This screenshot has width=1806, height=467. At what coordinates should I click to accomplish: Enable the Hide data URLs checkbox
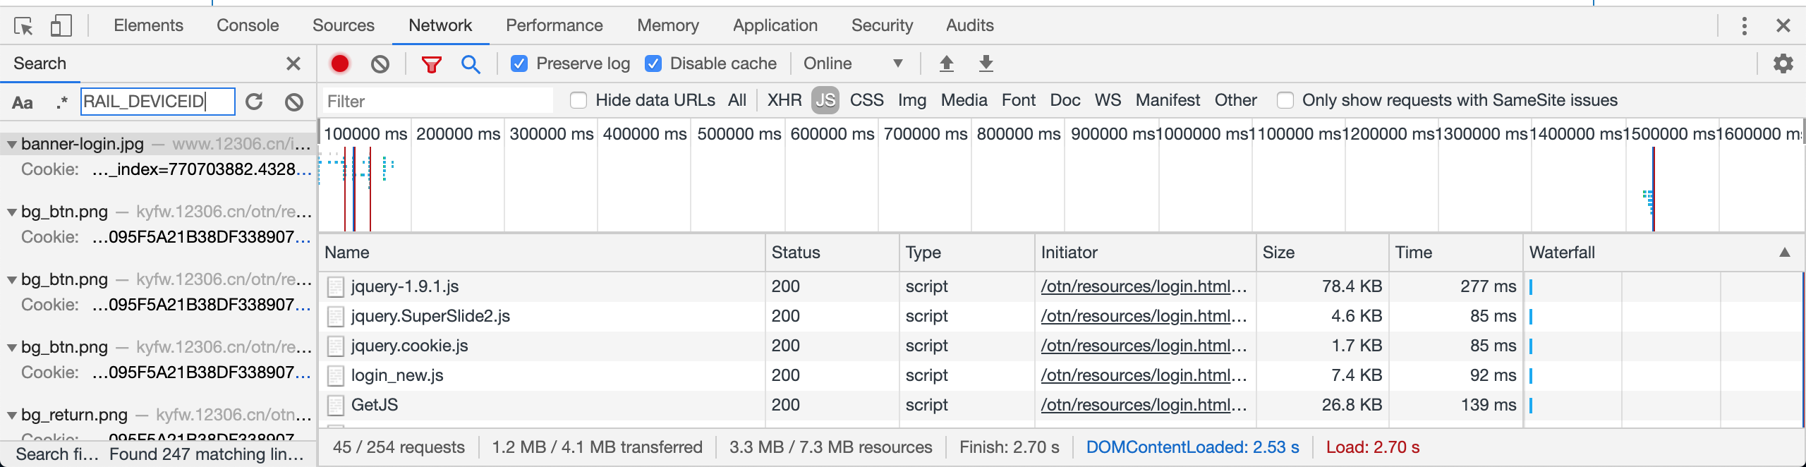[x=578, y=100]
